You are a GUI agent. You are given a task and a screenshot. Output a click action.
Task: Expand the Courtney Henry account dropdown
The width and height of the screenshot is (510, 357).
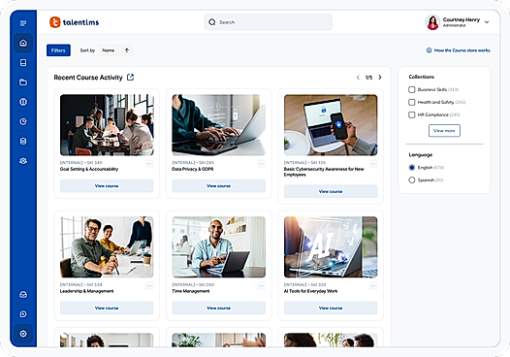pos(487,22)
